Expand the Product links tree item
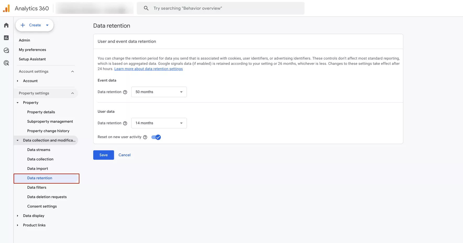Screen dimensions: 463x243 (x=18, y=225)
